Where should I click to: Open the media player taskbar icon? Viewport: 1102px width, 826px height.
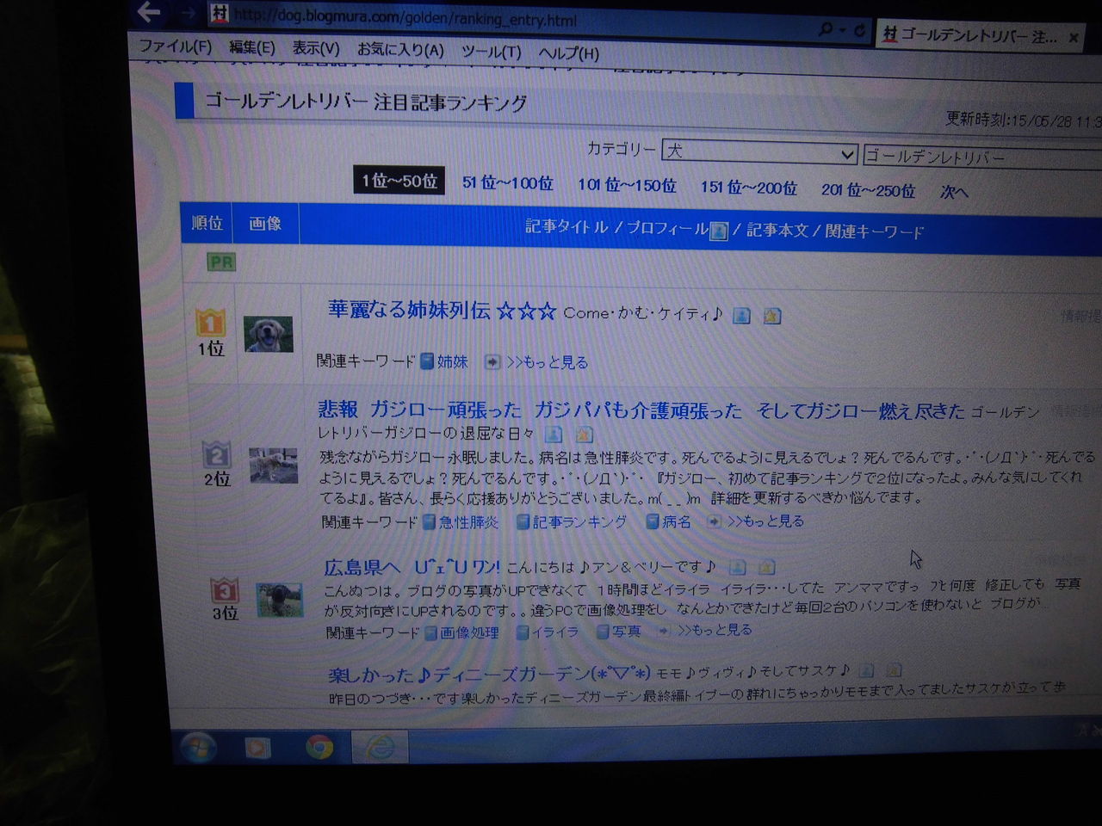click(257, 748)
